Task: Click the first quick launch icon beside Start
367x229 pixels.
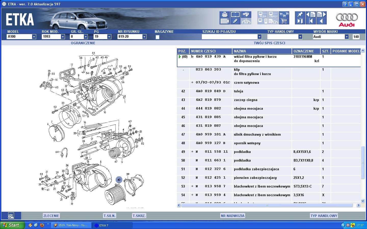Action: (30, 225)
